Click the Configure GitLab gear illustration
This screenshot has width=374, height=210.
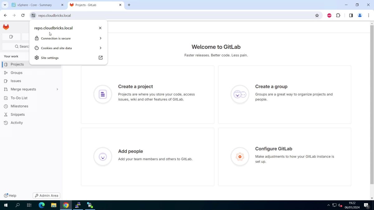(x=240, y=156)
